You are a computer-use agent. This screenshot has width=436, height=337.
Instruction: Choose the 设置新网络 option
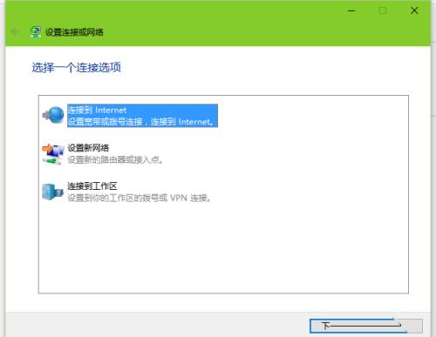(88, 148)
